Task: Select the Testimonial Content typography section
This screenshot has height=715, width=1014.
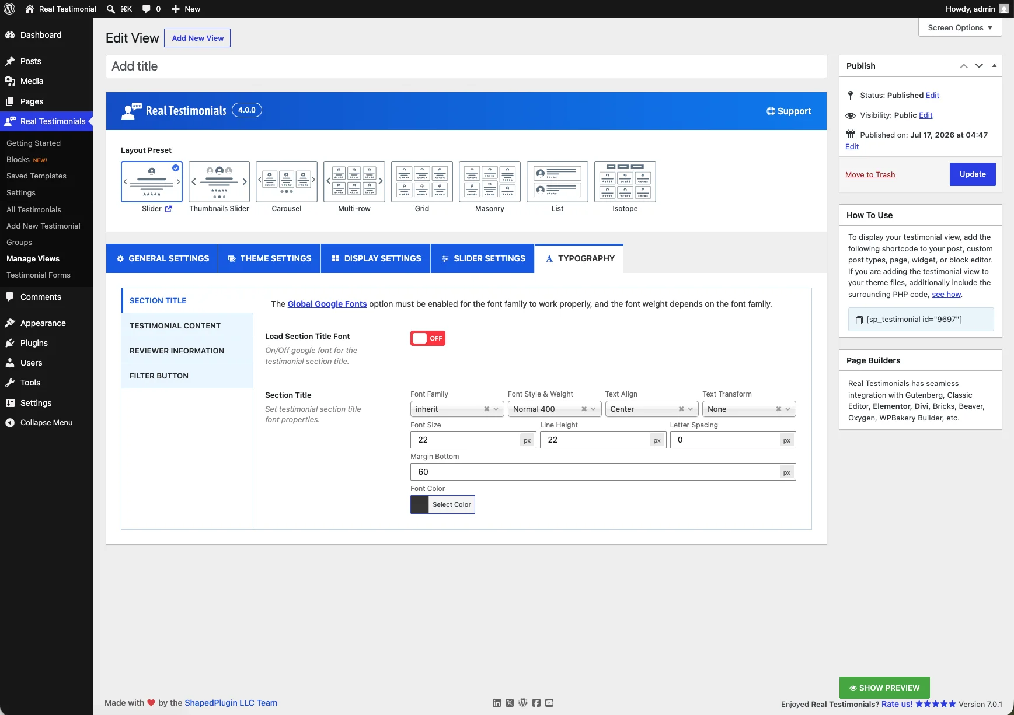Action: [187, 326]
